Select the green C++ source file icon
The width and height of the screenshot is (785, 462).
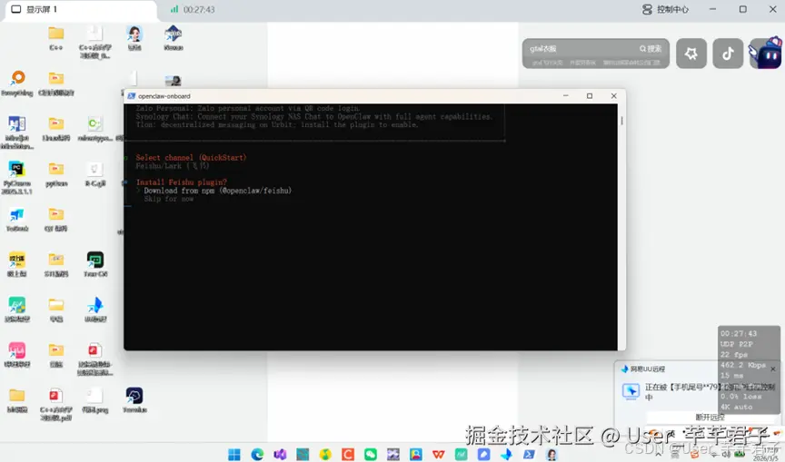click(x=95, y=129)
